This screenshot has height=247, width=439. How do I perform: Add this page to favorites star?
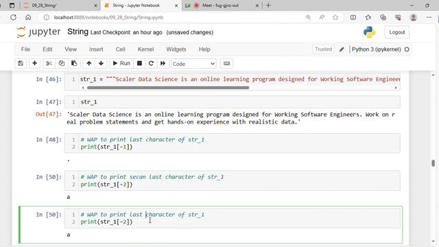(335, 17)
